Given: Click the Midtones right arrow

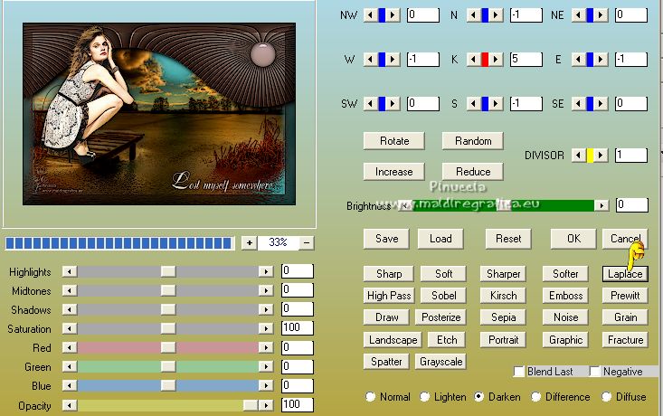Looking at the screenshot, I should point(266,290).
